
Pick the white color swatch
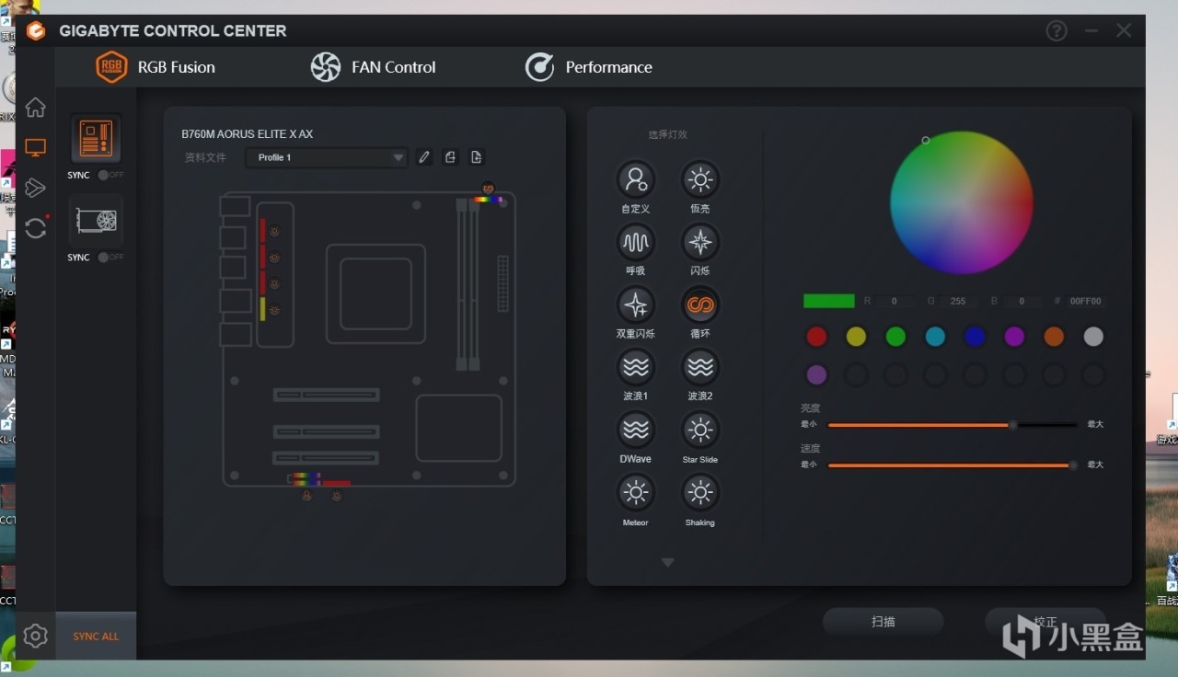coord(1093,337)
